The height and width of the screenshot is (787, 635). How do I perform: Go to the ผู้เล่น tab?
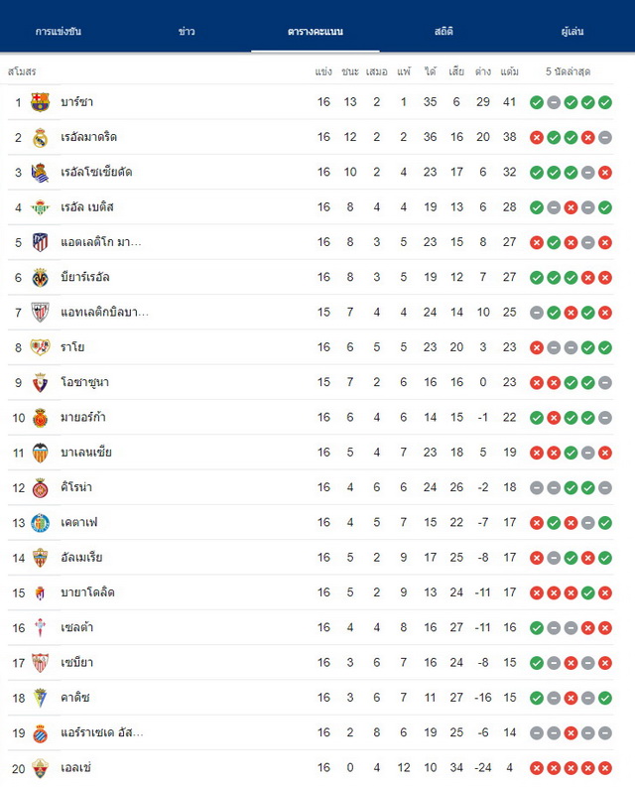[x=572, y=31]
